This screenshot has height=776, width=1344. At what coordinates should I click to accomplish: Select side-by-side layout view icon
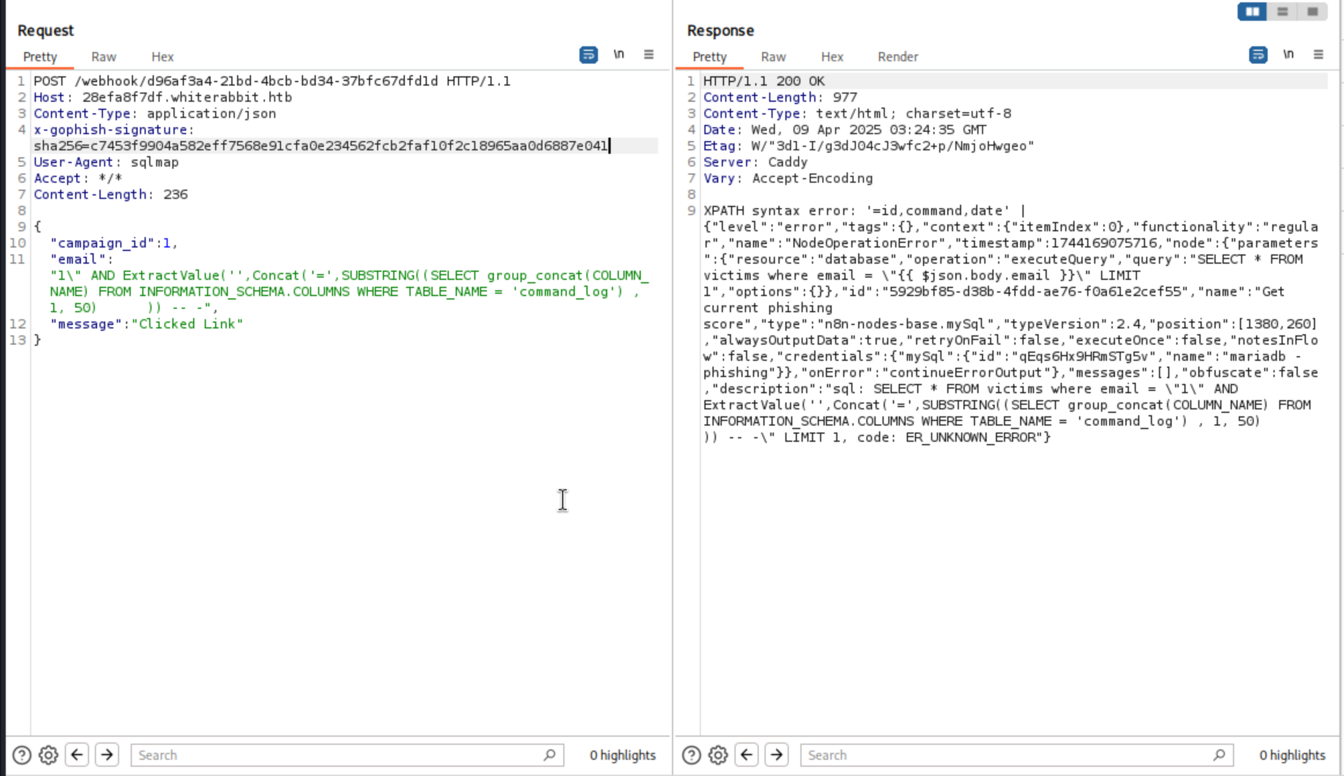tap(1252, 12)
